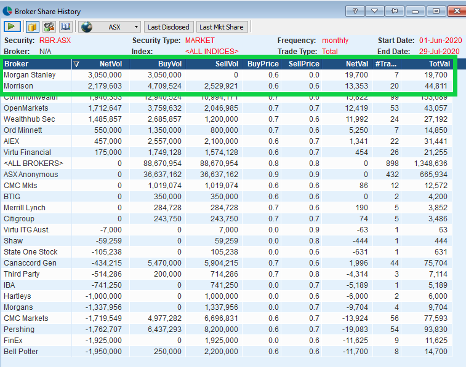
Task: Click Morgan Stanley NetVol value 3,050,000
Action: pos(105,75)
